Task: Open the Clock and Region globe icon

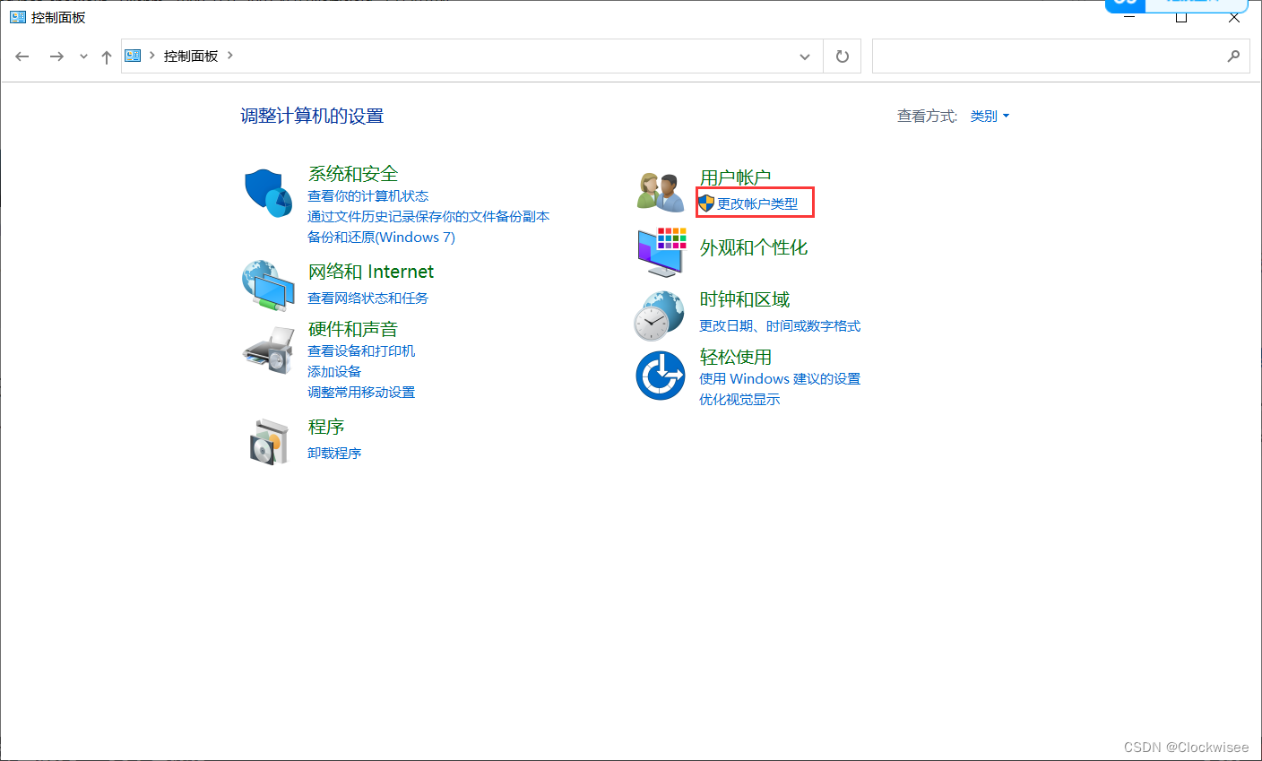Action: point(660,316)
